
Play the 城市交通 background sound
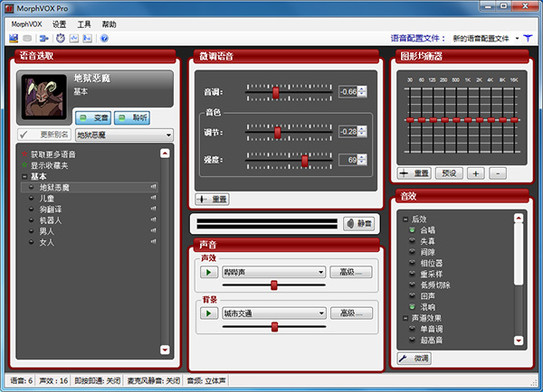tap(209, 313)
